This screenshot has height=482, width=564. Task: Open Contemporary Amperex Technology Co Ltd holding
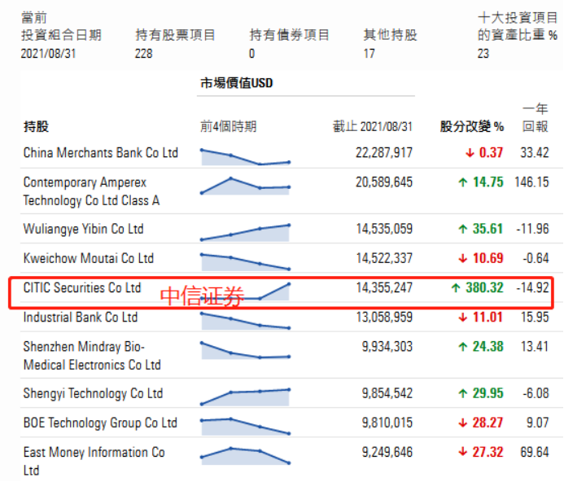pyautogui.click(x=91, y=191)
